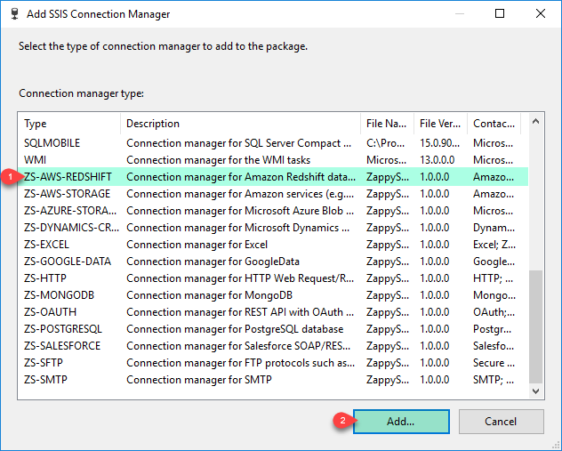
Task: Maximize the Add SSIS Connection Manager window
Action: [x=500, y=13]
